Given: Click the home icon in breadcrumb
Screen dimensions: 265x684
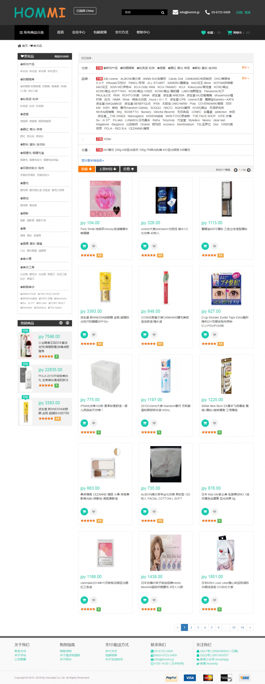Looking at the screenshot, I should (x=19, y=46).
